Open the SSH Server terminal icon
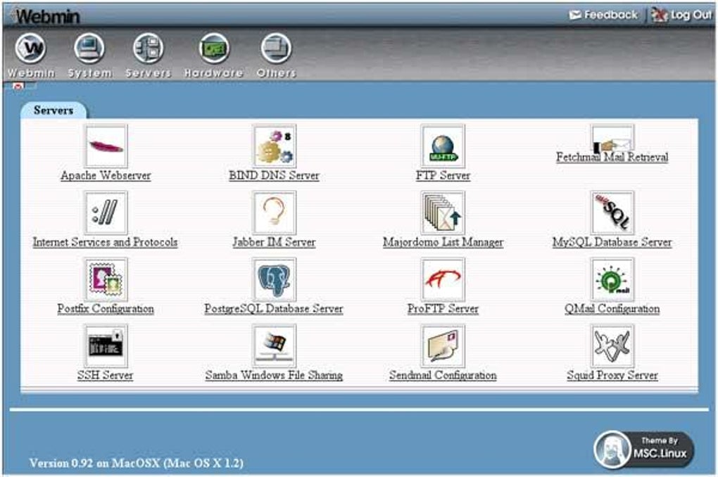The width and height of the screenshot is (718, 477). [x=106, y=346]
